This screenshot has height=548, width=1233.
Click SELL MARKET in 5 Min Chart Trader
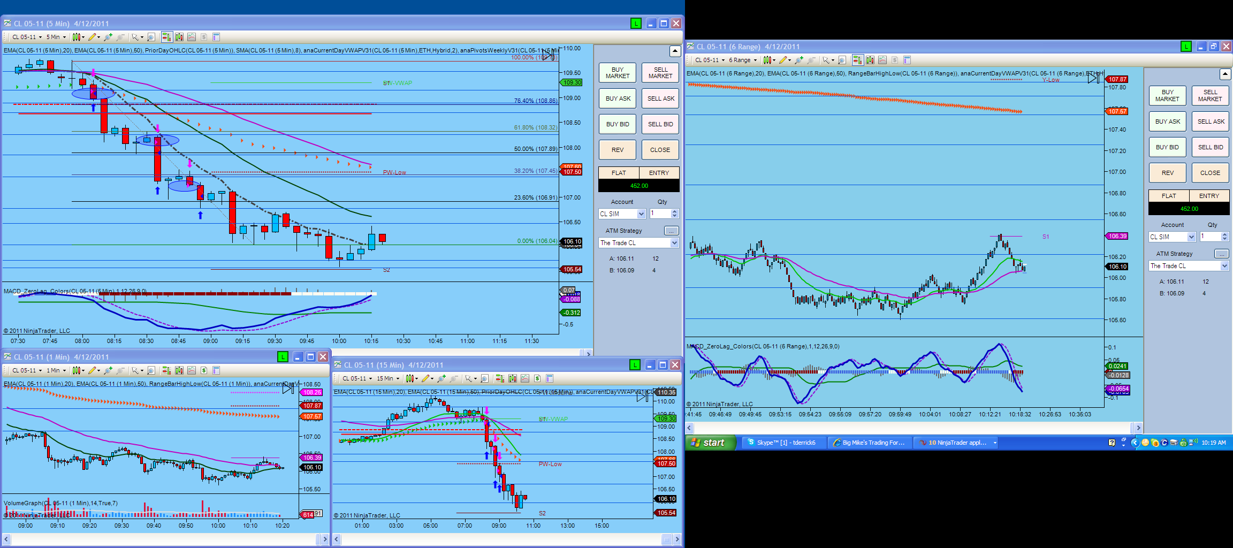[660, 73]
